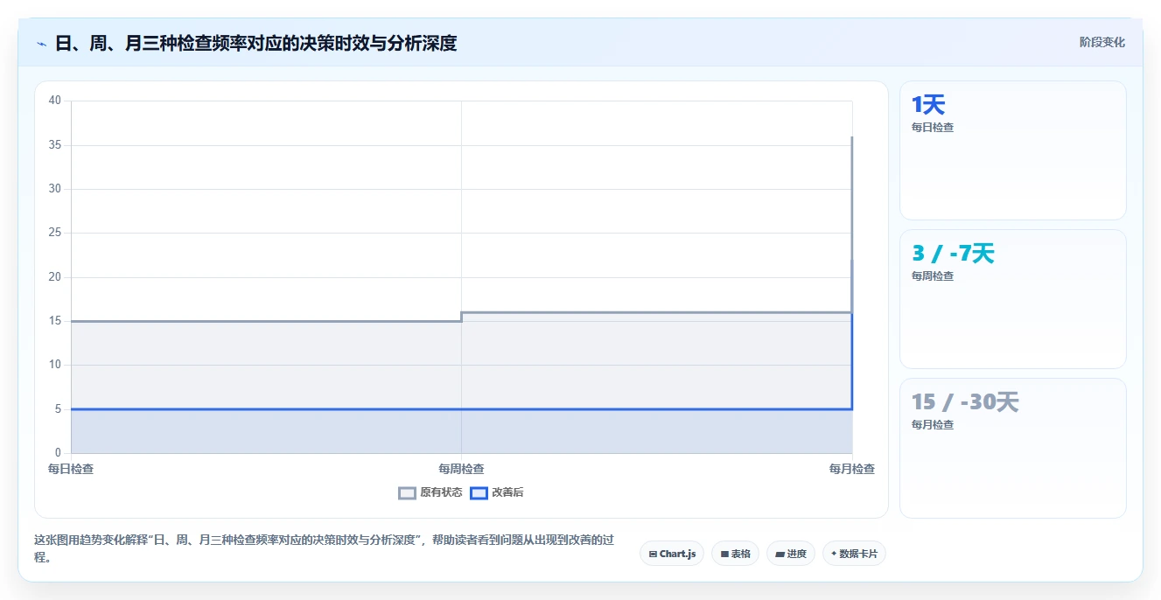
Task: Click the star icon in 数据卡片 tag
Action: [834, 554]
